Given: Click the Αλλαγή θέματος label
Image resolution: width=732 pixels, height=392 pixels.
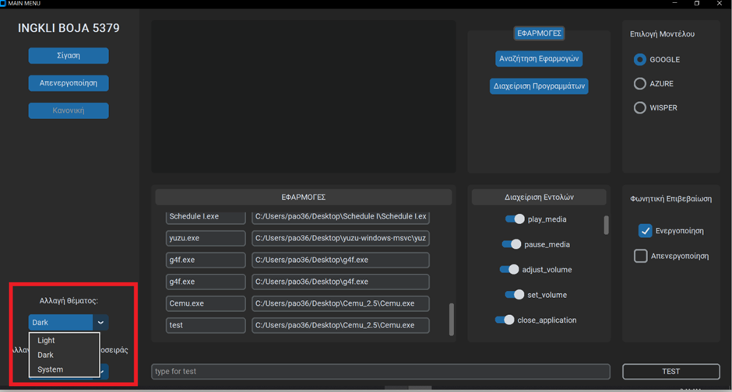Looking at the screenshot, I should 69,301.
